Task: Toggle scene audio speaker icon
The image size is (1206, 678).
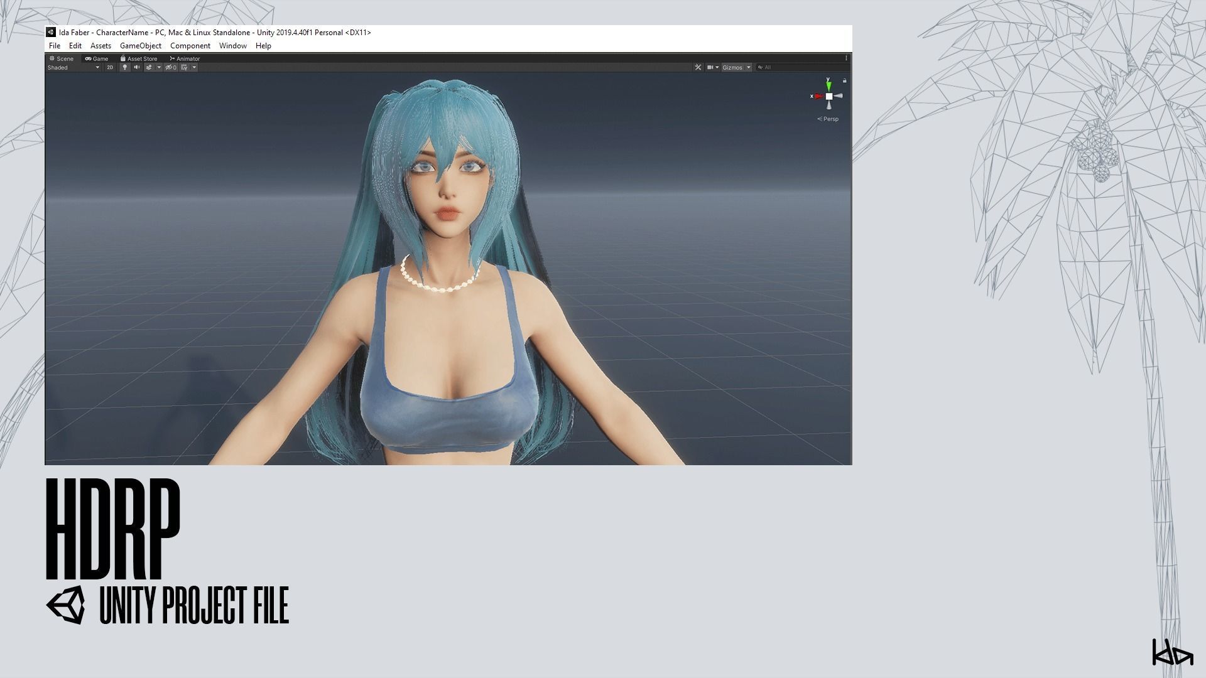Action: point(136,68)
